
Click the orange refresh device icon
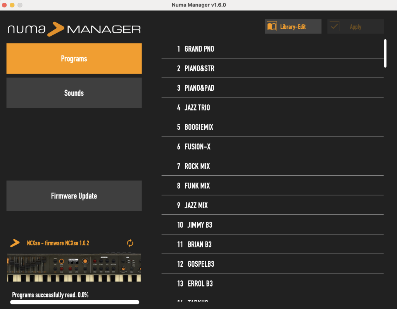tap(130, 243)
